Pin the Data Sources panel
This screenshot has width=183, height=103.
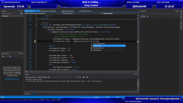[x=20, y=54]
